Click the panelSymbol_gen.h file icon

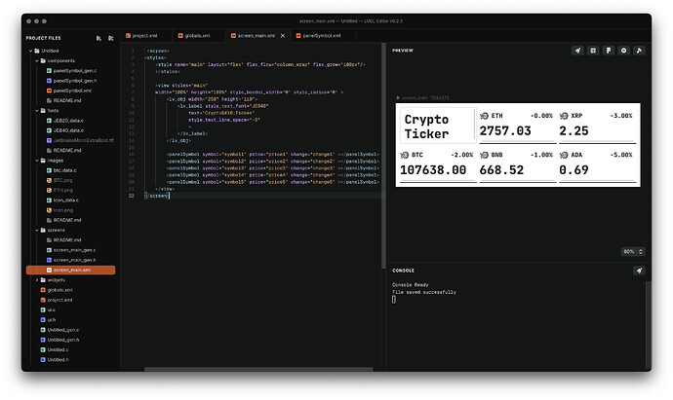coord(49,81)
